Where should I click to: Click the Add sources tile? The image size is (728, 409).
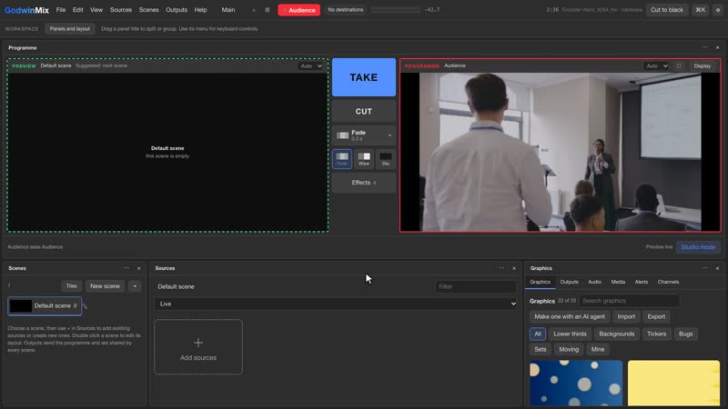click(x=198, y=347)
